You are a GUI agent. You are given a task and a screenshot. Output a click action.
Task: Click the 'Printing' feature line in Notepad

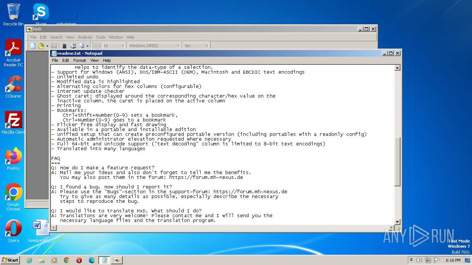click(x=66, y=106)
